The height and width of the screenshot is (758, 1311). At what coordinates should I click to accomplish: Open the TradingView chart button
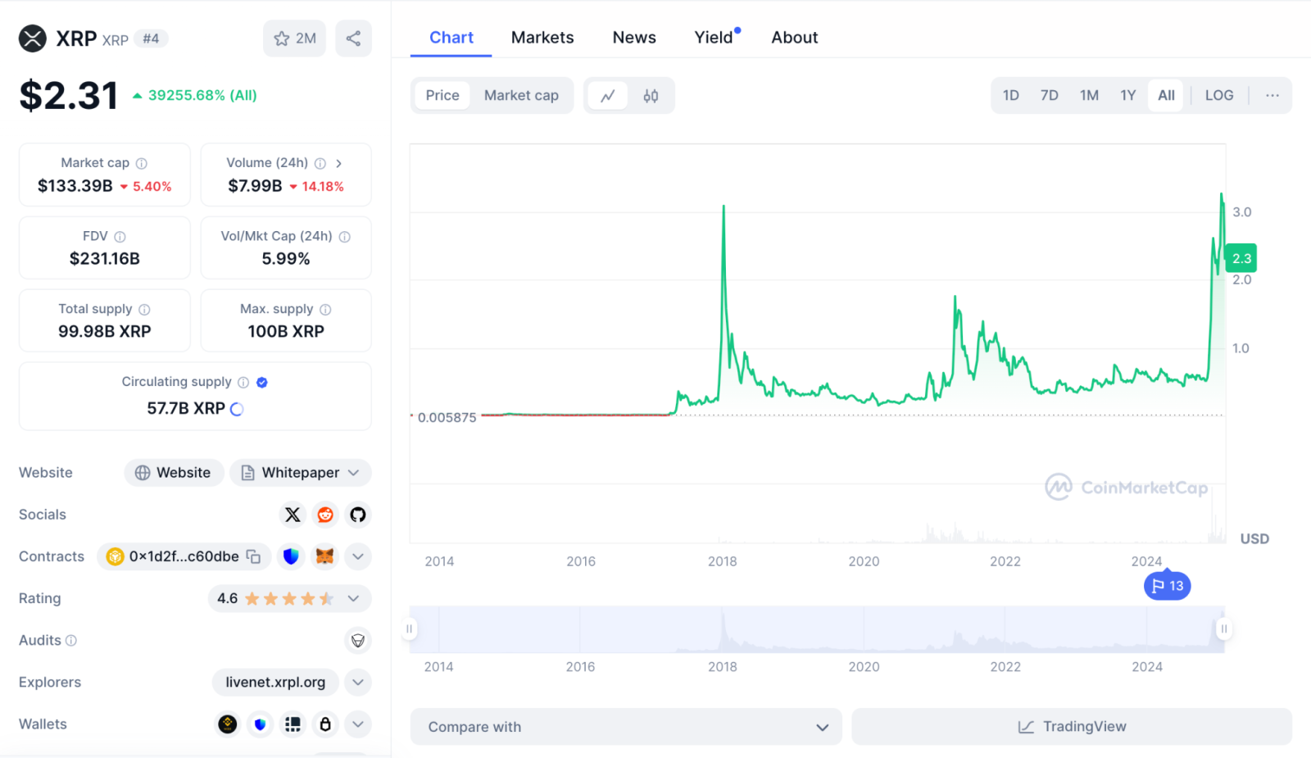(1072, 727)
